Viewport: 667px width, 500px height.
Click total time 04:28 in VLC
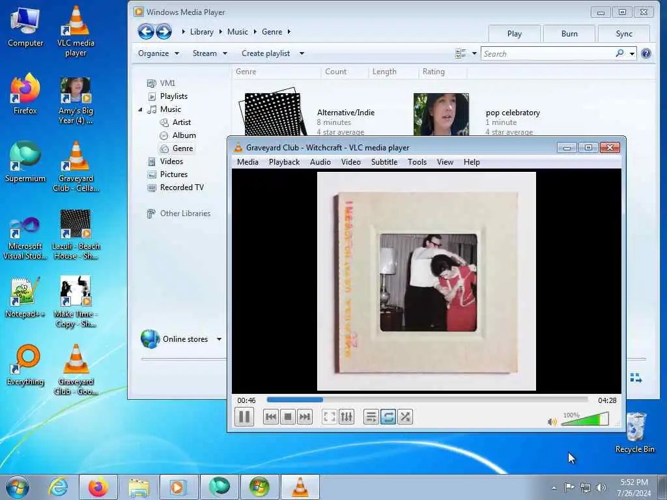(607, 400)
